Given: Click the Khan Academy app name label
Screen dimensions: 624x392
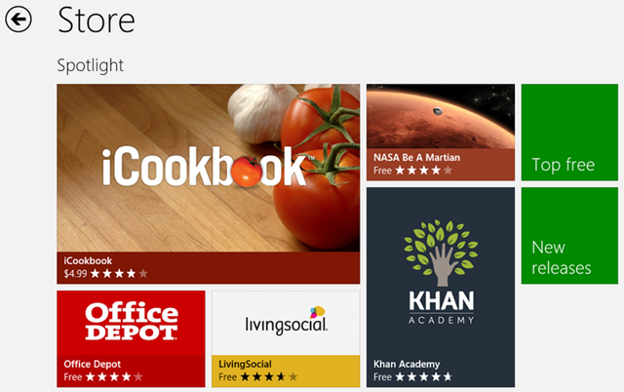Looking at the screenshot, I should [x=407, y=364].
